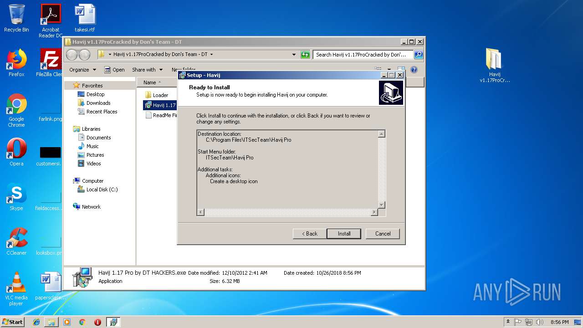
Task: Sort by the Name column header
Action: (x=156, y=82)
